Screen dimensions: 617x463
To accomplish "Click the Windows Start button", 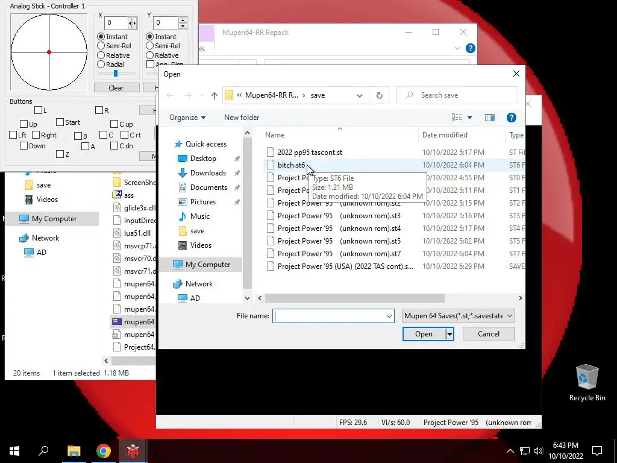I will pos(14,451).
